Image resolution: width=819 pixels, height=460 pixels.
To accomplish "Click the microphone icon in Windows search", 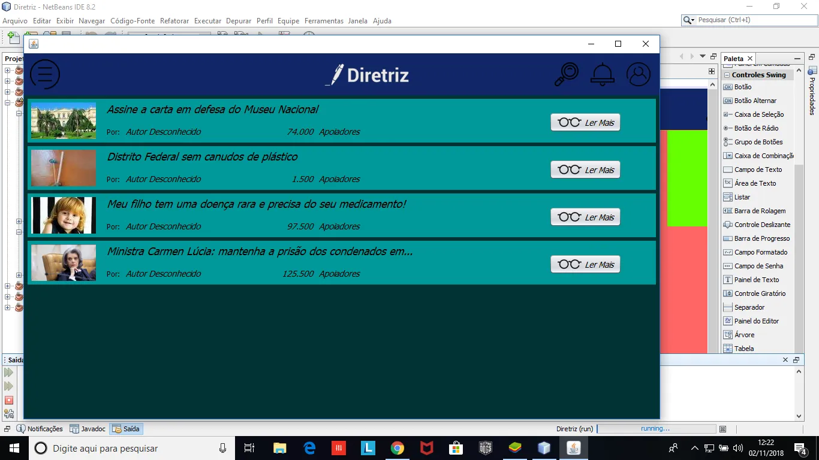I will click(x=222, y=448).
